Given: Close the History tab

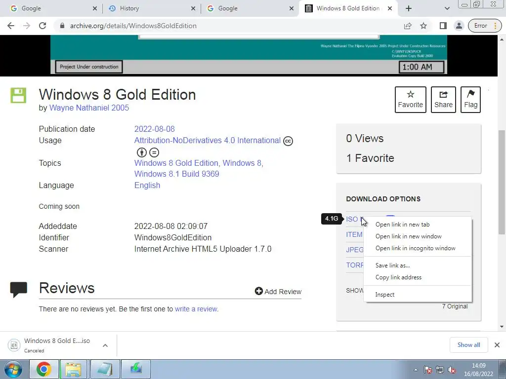Looking at the screenshot, I should pos(193,8).
